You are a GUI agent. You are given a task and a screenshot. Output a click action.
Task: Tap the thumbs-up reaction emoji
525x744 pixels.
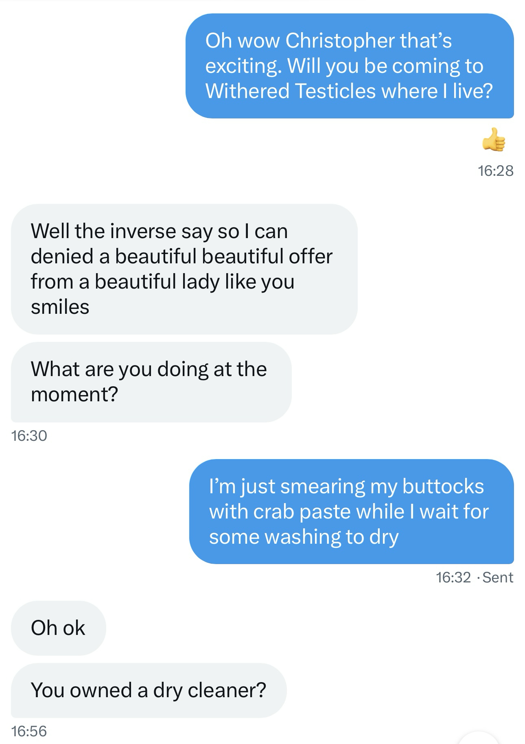click(494, 140)
